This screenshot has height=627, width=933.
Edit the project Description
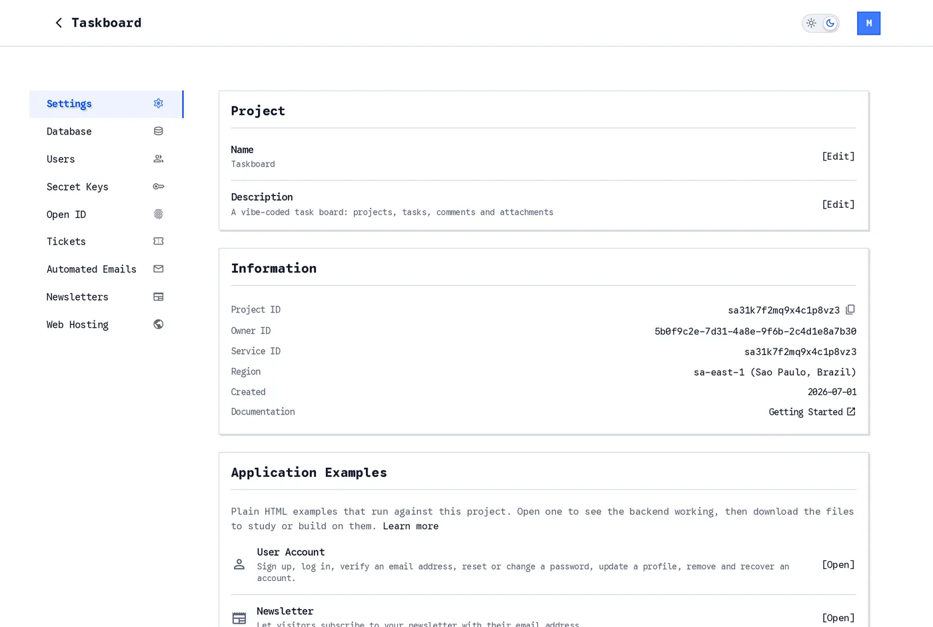pos(838,205)
